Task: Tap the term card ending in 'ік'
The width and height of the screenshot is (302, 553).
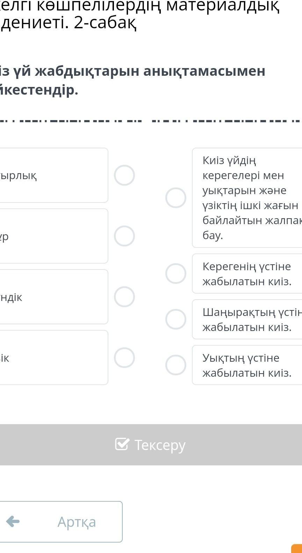Action: point(52,357)
